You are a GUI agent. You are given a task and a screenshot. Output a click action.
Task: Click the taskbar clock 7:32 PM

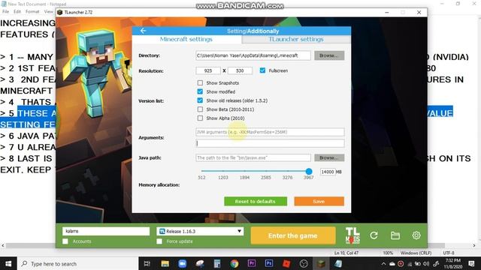coord(453,263)
